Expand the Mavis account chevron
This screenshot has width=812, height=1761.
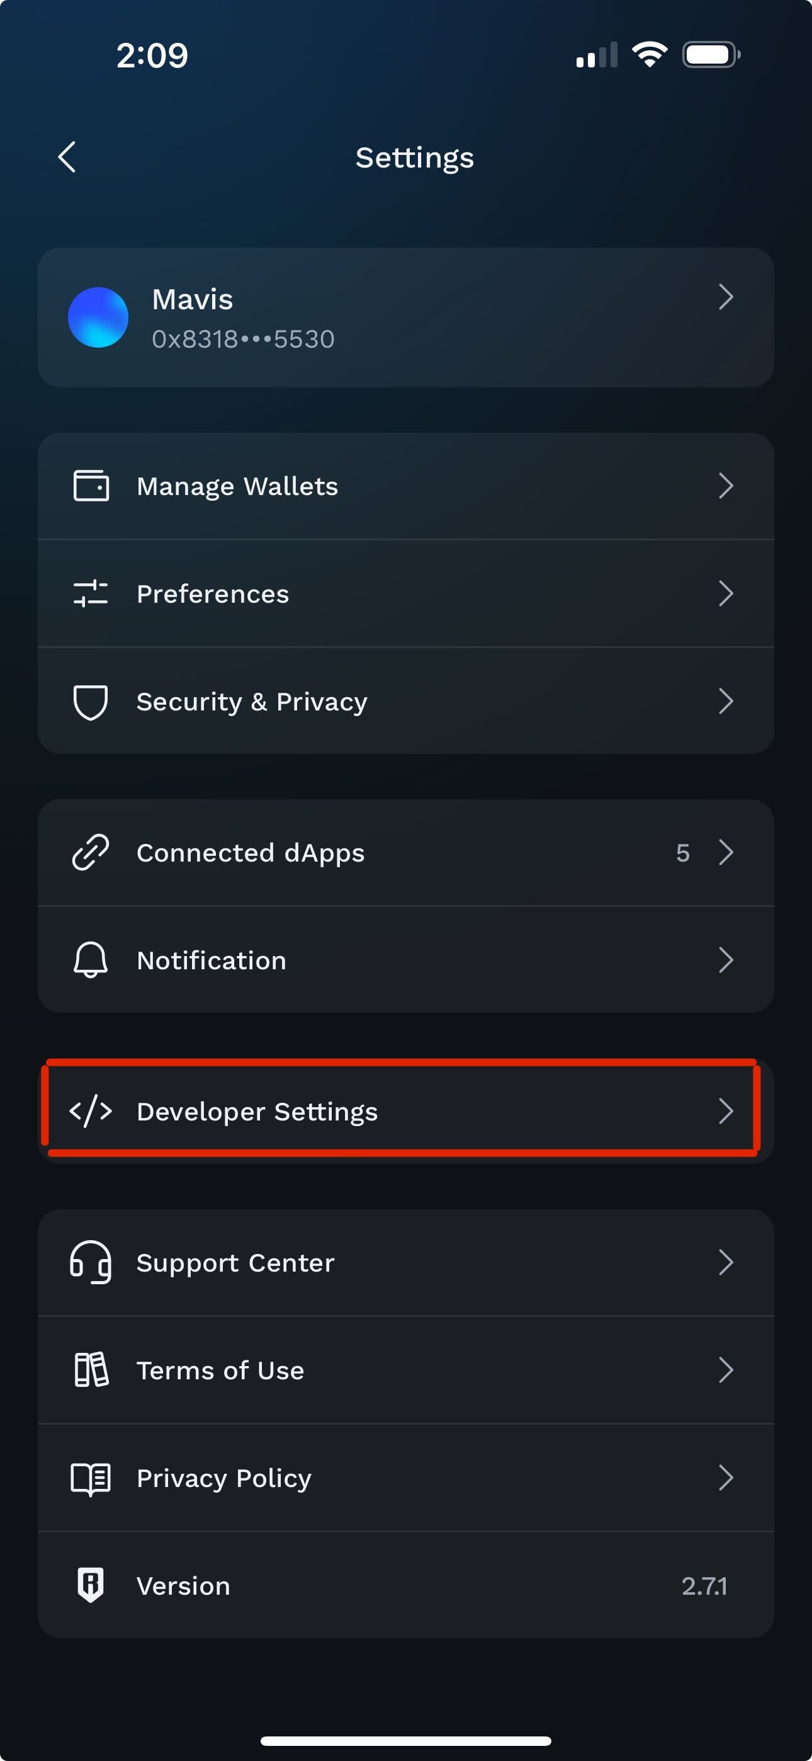pyautogui.click(x=726, y=297)
